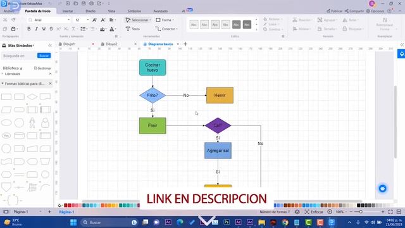Switch to the Insertar ribbon tab
Image resolution: width=405 pixels, height=228 pixels.
[x=68, y=11]
